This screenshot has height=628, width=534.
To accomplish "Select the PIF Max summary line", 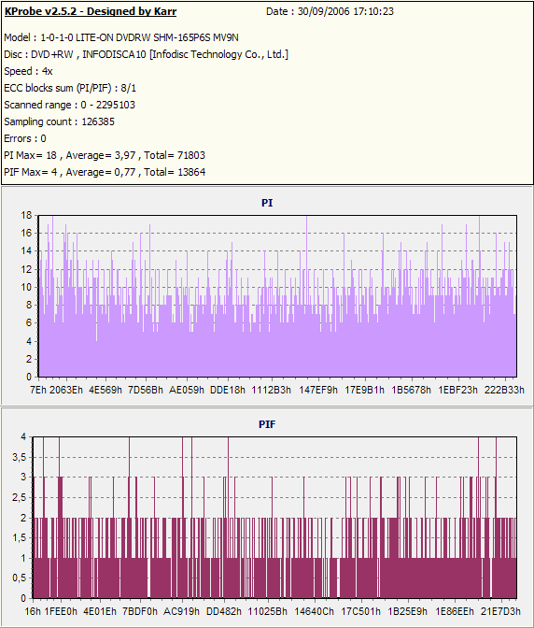I will pos(105,172).
